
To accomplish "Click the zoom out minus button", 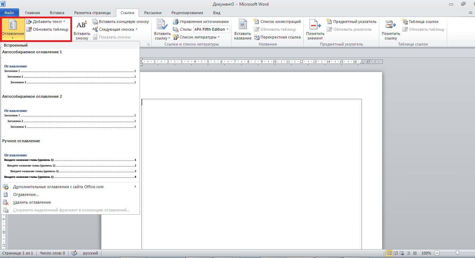I will click(x=437, y=253).
